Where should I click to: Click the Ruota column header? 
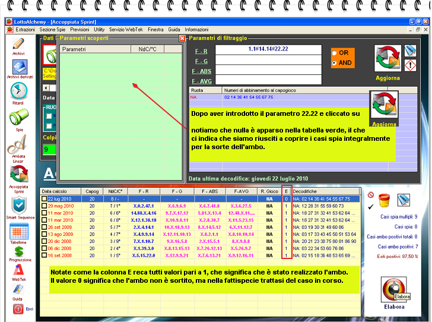click(205, 90)
